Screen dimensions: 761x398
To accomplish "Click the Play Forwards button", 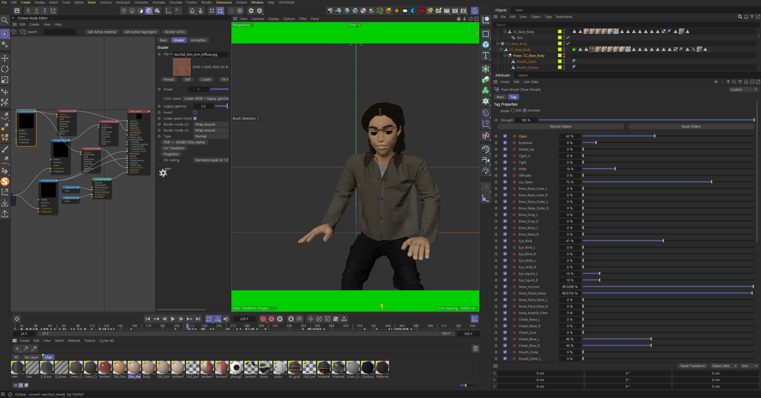I will pos(173,319).
